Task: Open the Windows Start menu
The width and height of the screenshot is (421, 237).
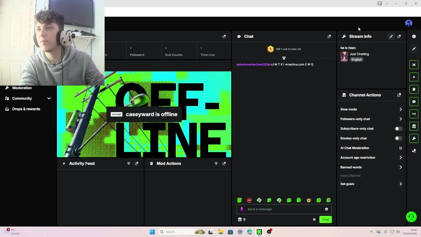Action: point(152,232)
